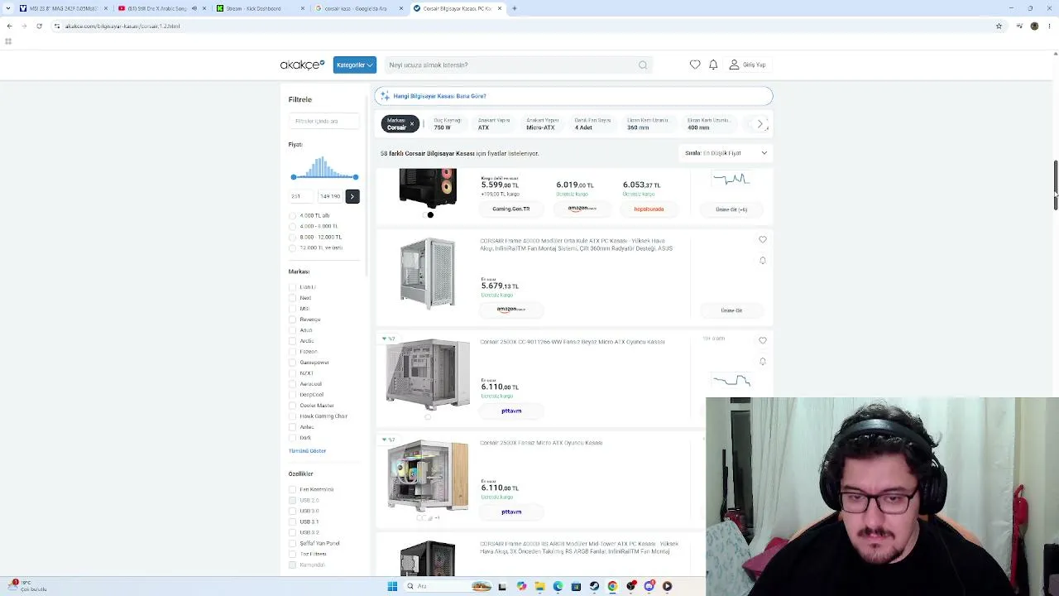Click the minimum price input box
This screenshot has height=596, width=1059.
pos(301,196)
